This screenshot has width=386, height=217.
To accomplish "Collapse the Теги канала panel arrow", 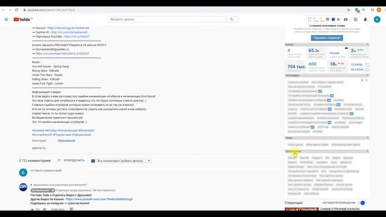I will tap(367, 151).
